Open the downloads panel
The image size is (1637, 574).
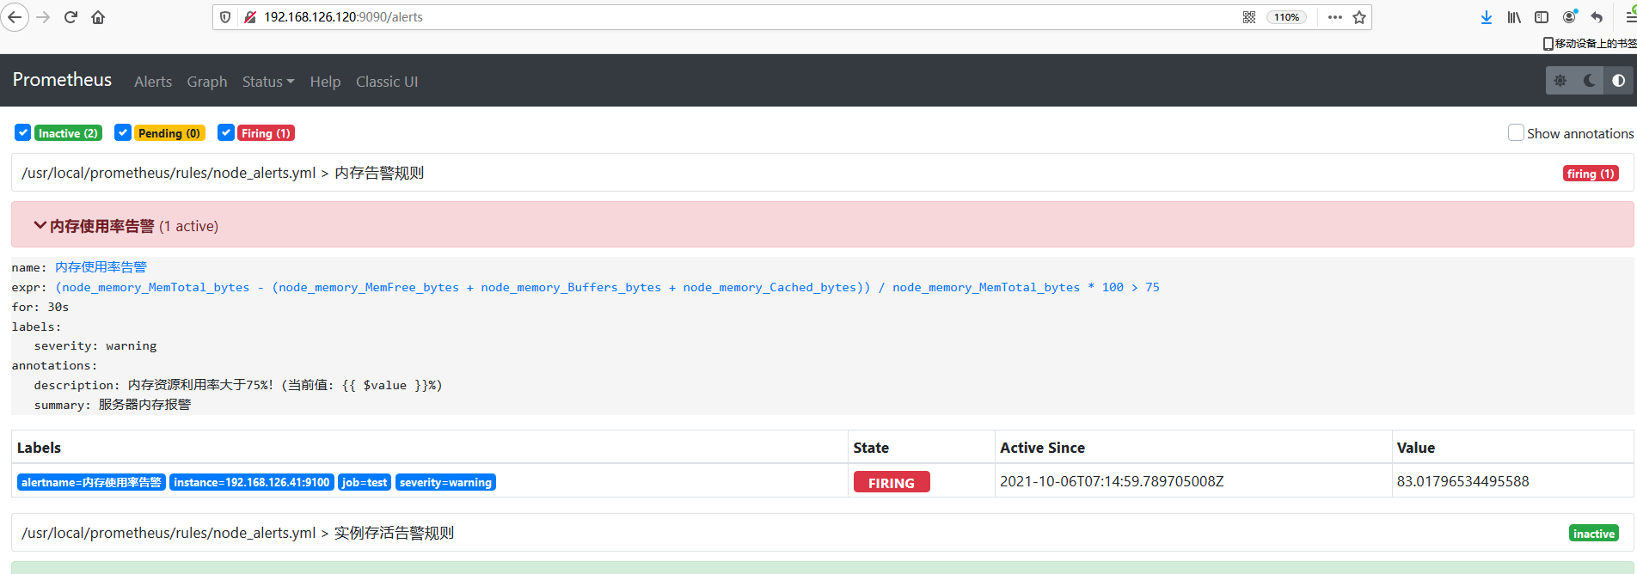[1487, 17]
